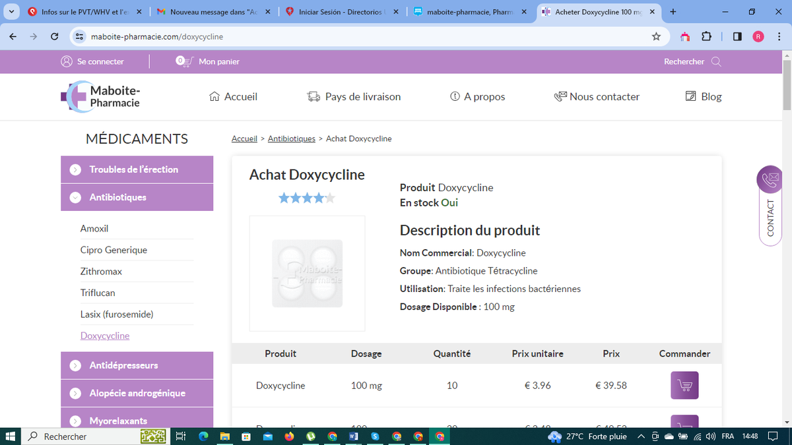This screenshot has height=445, width=792.
Task: Open the Chrome profile avatar R
Action: point(758,36)
